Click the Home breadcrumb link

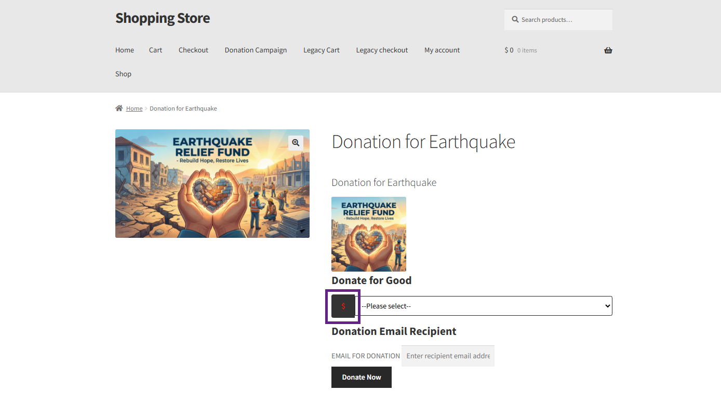pos(134,109)
